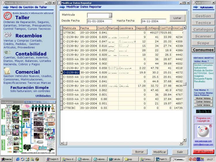216x162 pixels.
Task: Click table scroll up arrow
Action: coord(185,28)
